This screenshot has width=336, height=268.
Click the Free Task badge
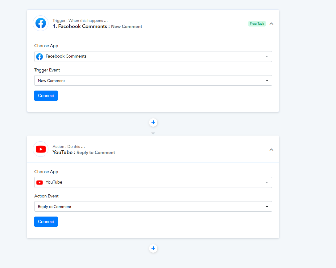(x=257, y=23)
